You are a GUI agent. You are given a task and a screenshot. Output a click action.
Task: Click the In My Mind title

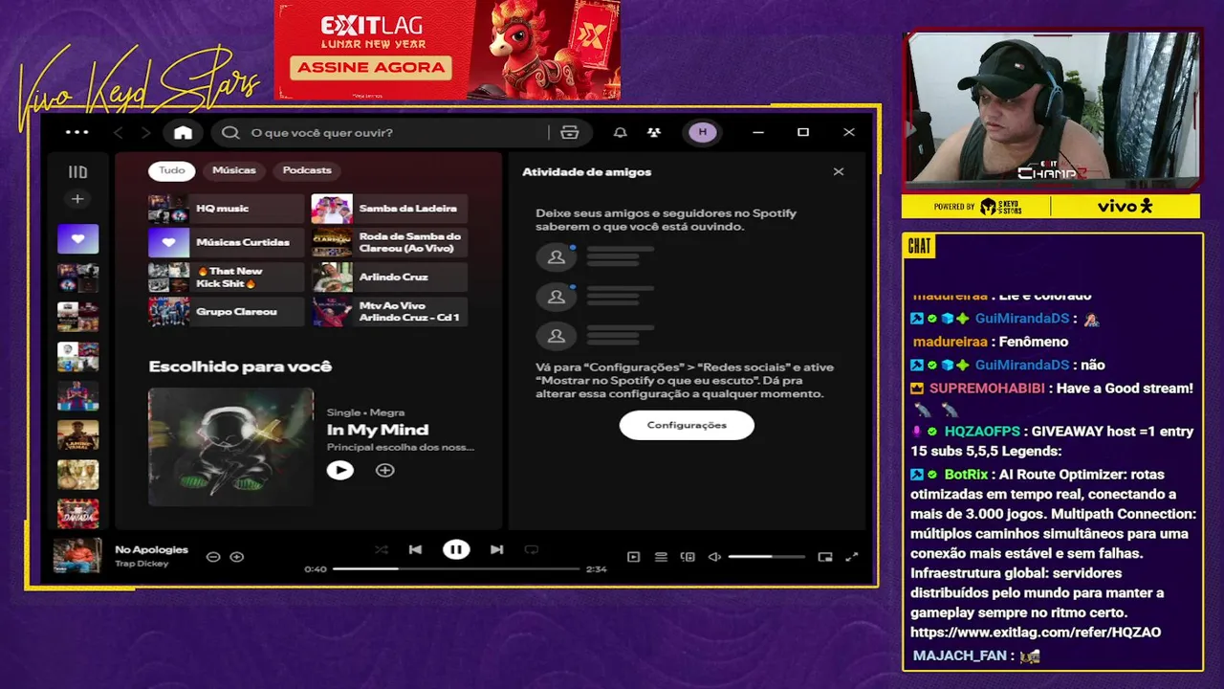click(x=378, y=430)
